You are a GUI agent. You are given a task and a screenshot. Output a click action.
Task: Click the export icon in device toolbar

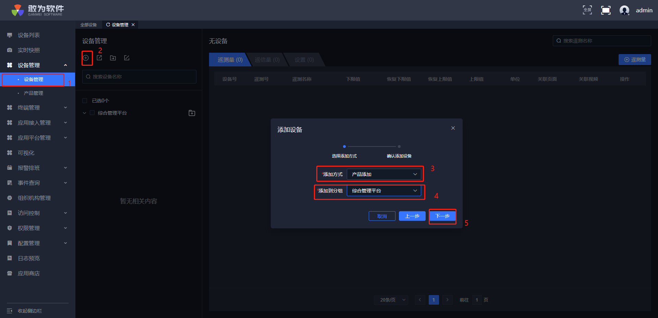tap(99, 58)
